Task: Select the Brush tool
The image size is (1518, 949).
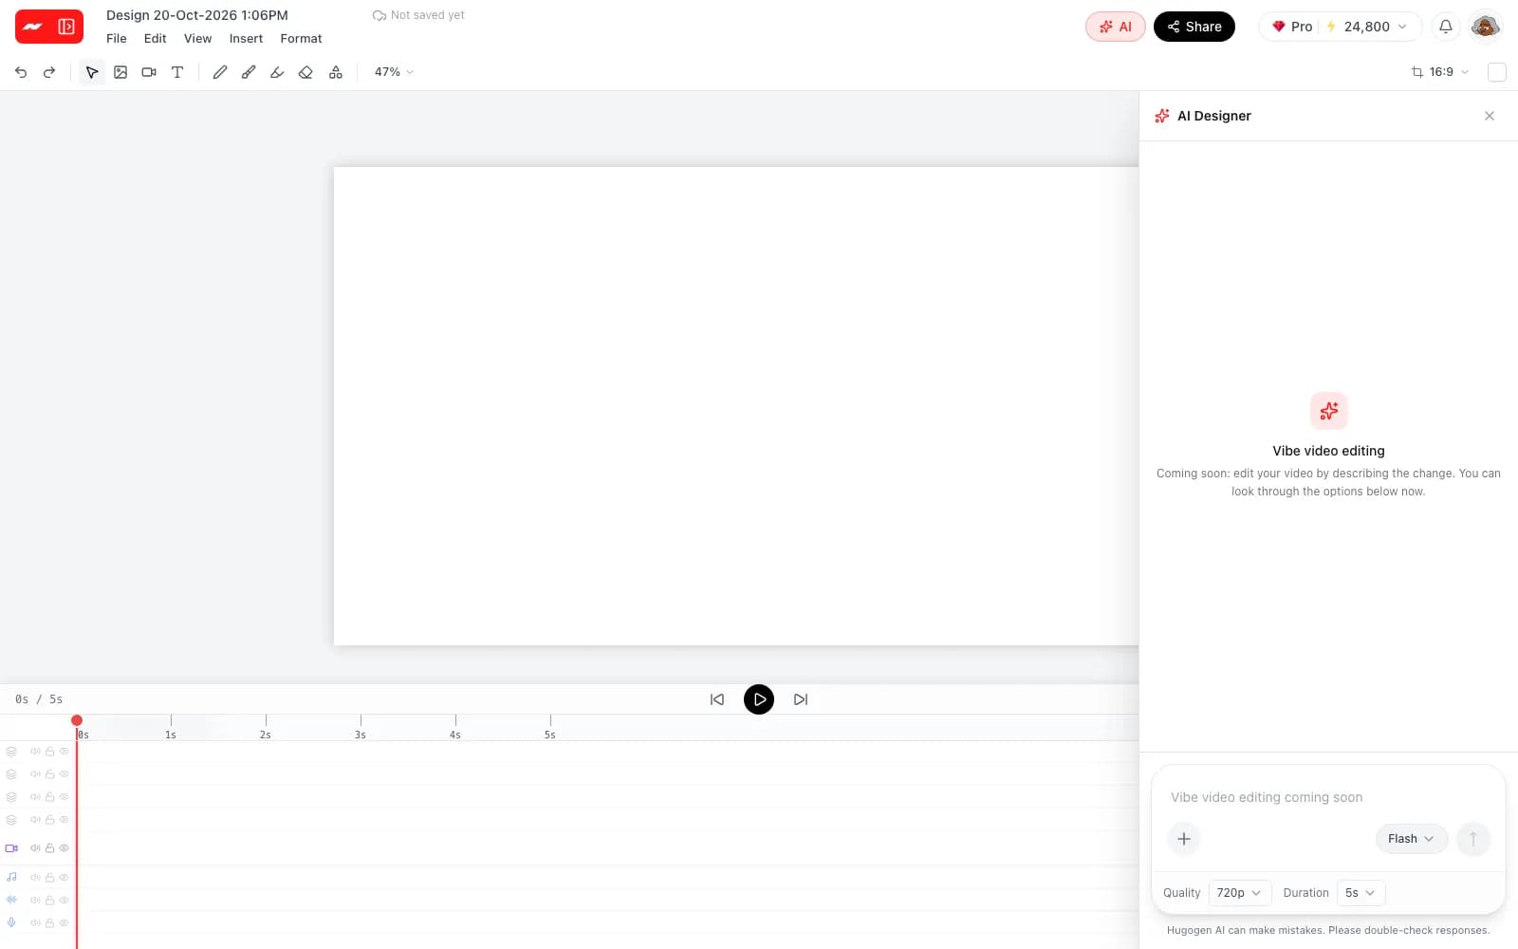Action: coord(249,72)
